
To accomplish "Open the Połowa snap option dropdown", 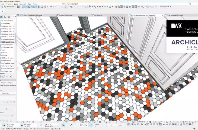I will click(100, 124).
